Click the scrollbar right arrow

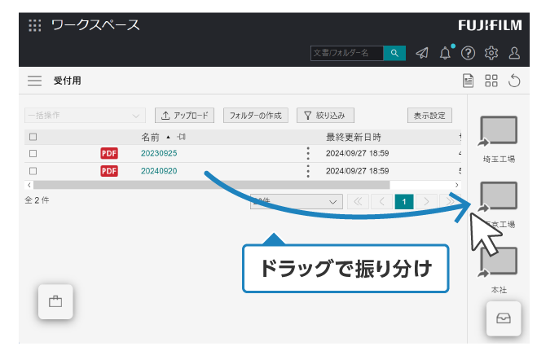(456, 185)
